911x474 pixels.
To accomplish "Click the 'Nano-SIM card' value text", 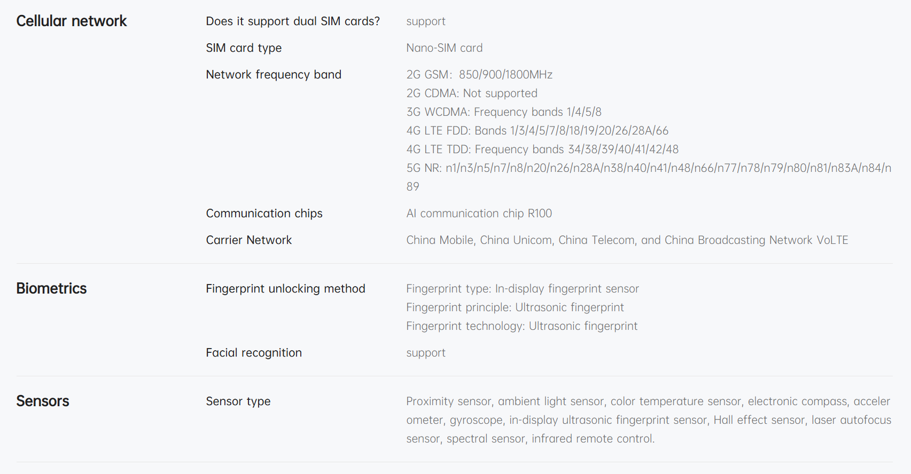I will pos(444,48).
